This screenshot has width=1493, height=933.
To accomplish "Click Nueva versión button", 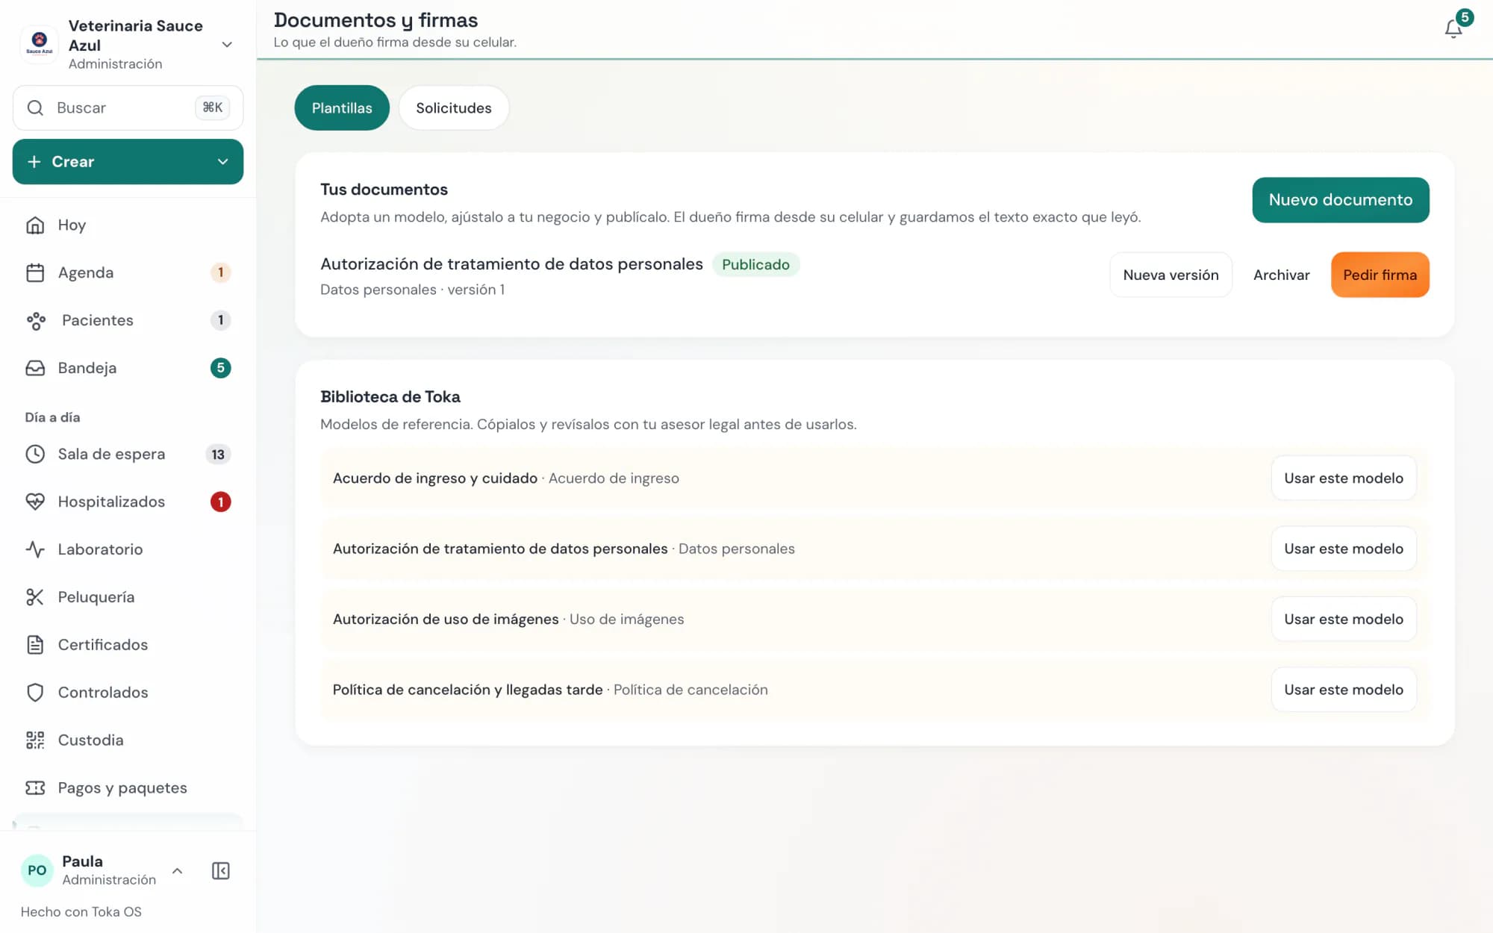I will (x=1171, y=275).
